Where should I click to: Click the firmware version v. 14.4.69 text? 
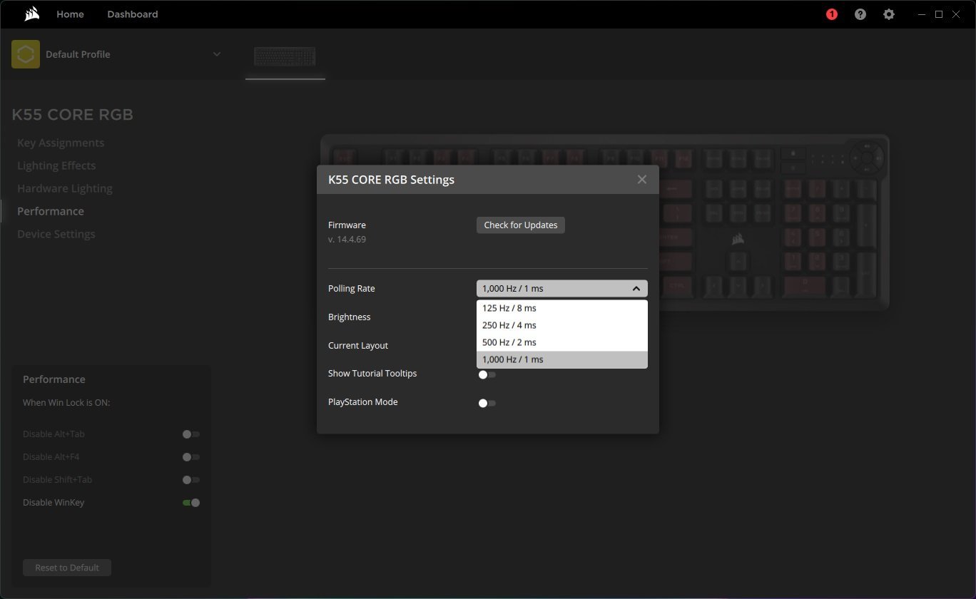coord(347,240)
